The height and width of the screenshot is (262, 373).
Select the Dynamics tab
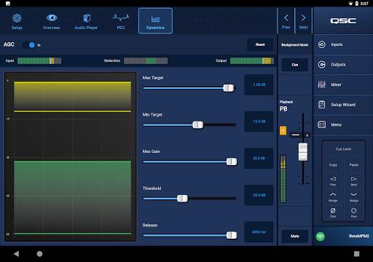tap(155, 21)
